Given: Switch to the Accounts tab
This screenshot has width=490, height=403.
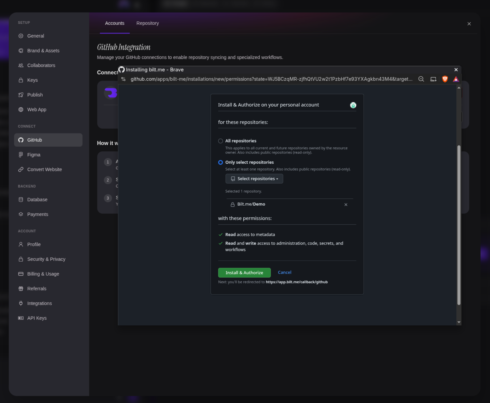Looking at the screenshot, I should pyautogui.click(x=115, y=23).
